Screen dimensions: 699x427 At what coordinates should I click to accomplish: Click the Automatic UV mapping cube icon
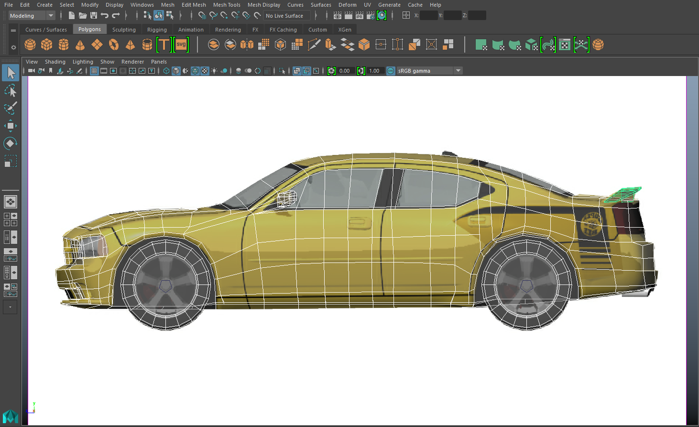(x=532, y=45)
